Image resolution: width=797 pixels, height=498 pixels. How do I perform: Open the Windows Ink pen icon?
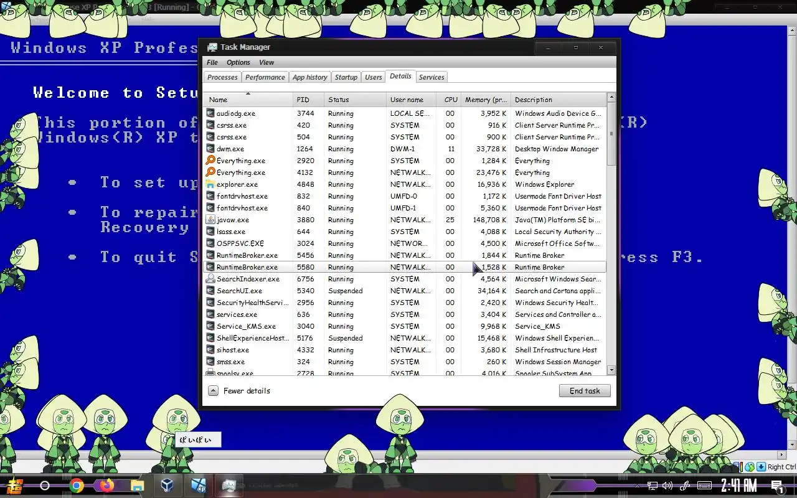[685, 486]
